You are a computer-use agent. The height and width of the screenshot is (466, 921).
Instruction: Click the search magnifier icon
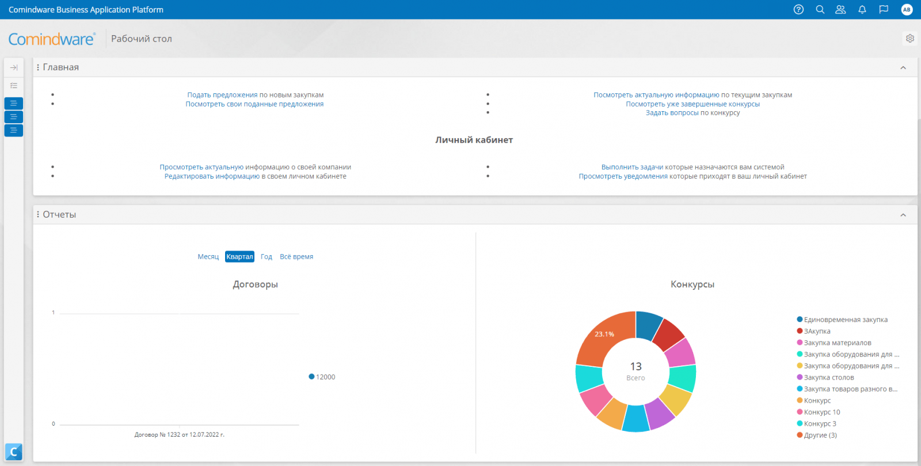[x=820, y=9]
